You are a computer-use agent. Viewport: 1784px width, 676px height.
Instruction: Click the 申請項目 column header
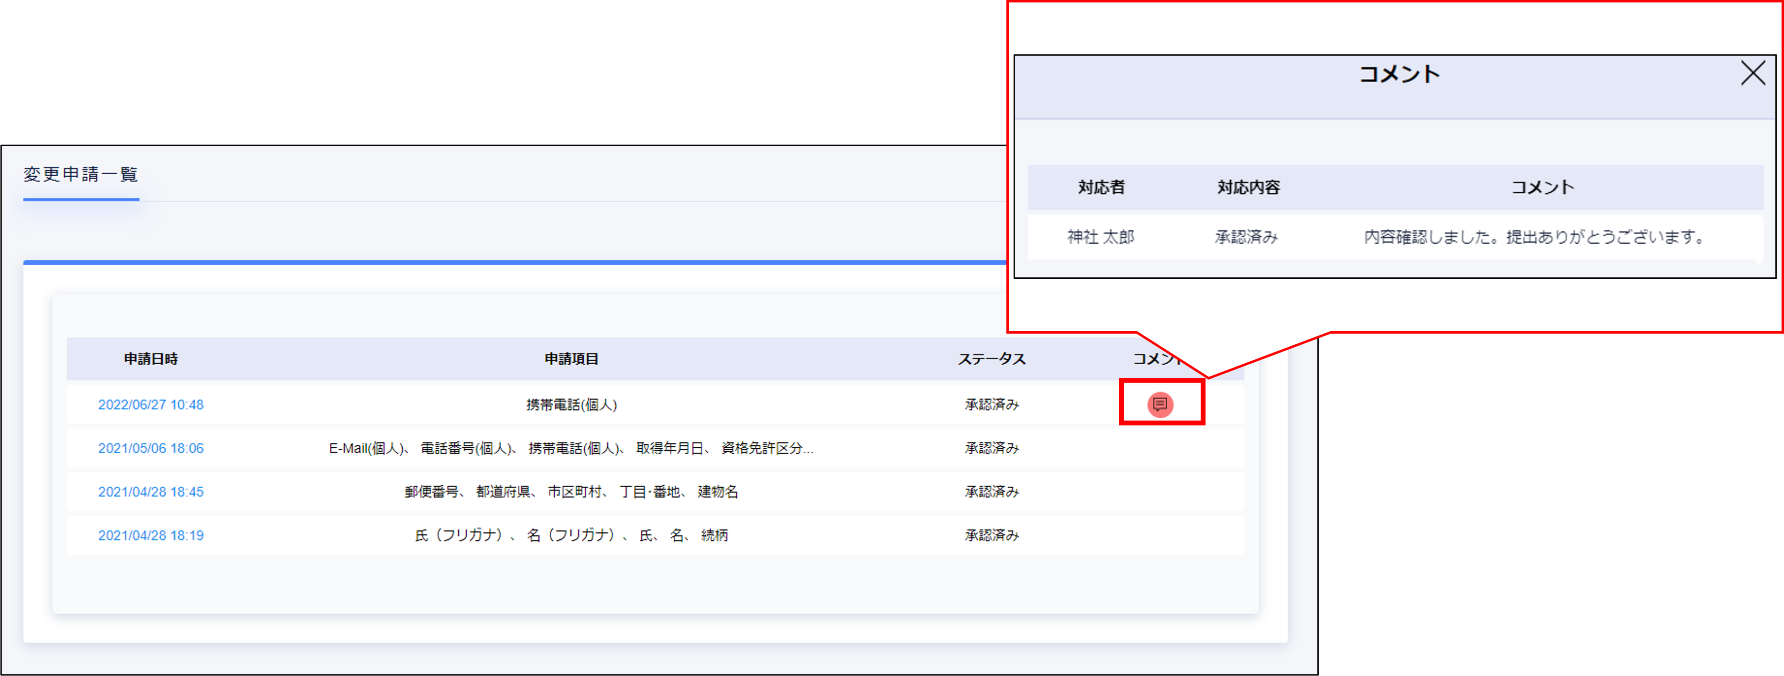(x=571, y=359)
